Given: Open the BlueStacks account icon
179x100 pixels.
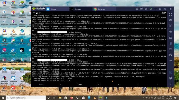Looking at the screenshot, I should pyautogui.click(x=142, y=9).
